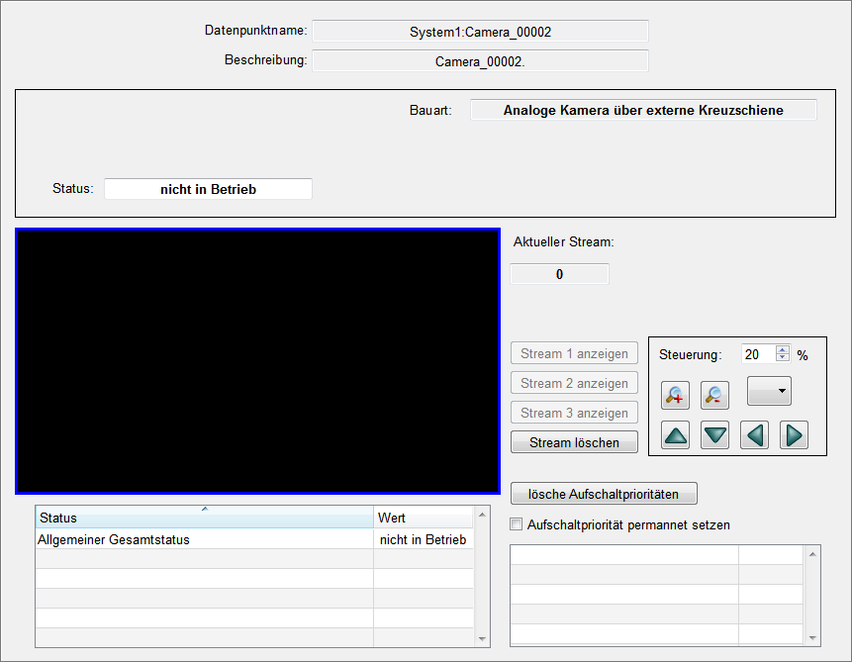Open the dropdown button in the Steuerung panel
852x662 pixels.
(x=769, y=391)
